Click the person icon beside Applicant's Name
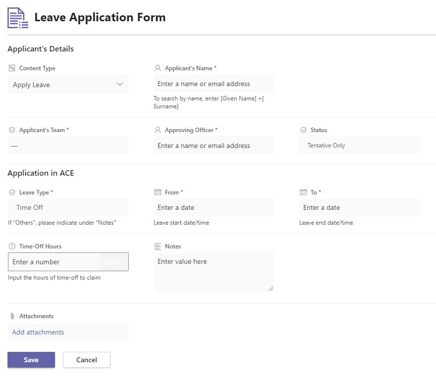The image size is (436, 386). [158, 68]
